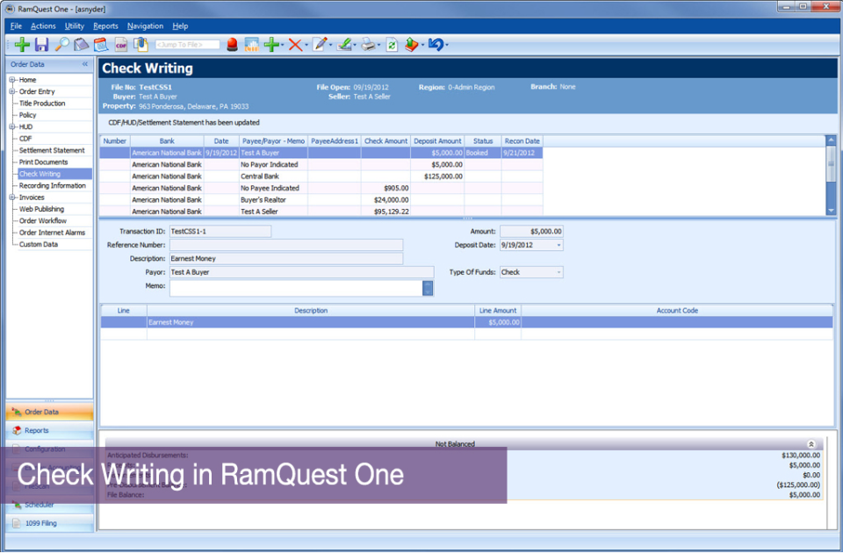843x553 pixels.
Task: Open the Actions menu
Action: [x=43, y=25]
